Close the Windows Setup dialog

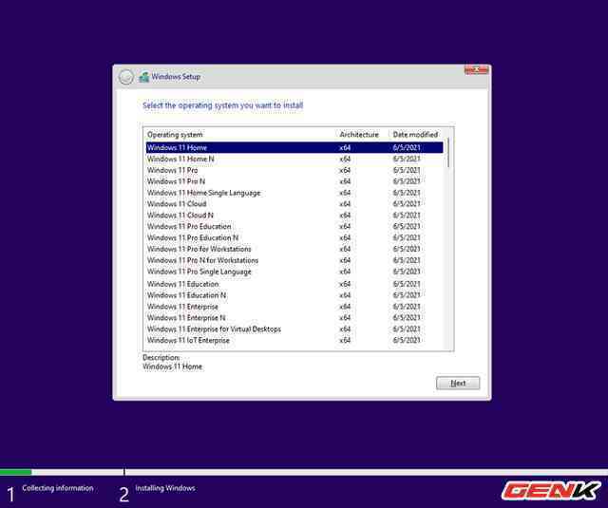coord(476,70)
